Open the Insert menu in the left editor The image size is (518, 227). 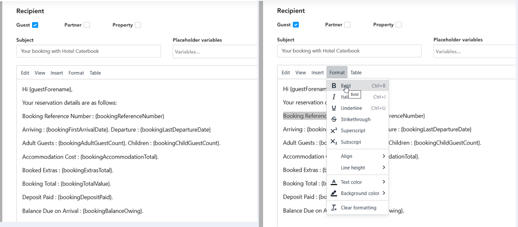(56, 73)
